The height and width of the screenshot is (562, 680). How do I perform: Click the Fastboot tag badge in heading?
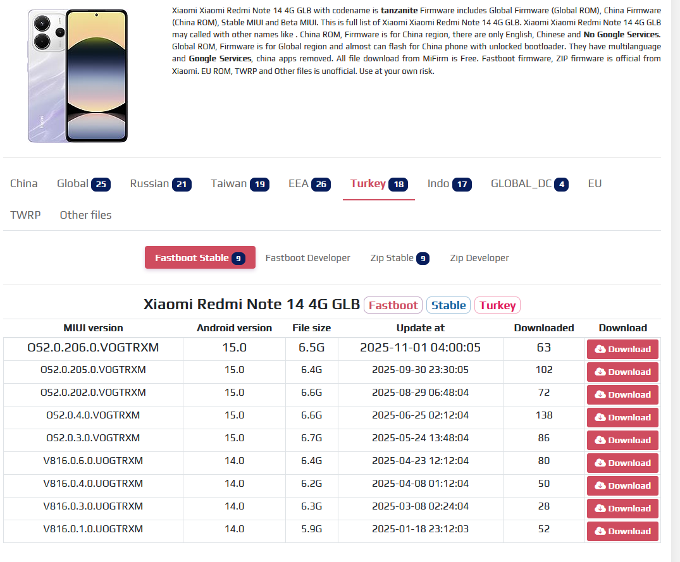(393, 305)
